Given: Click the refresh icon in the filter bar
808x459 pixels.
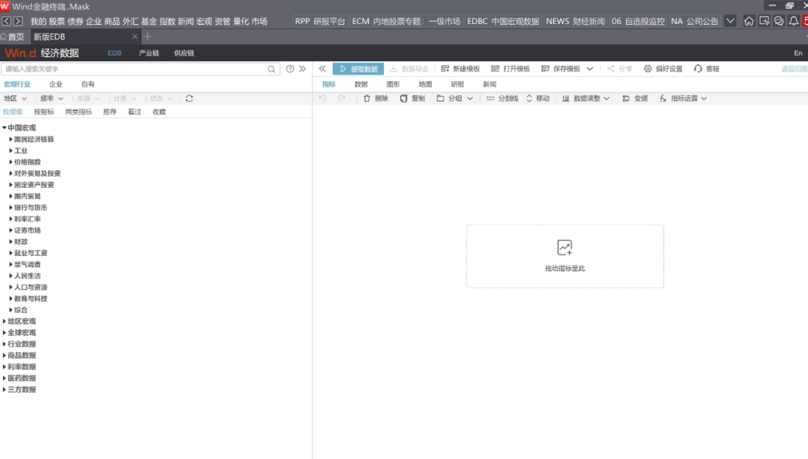Looking at the screenshot, I should coord(189,99).
